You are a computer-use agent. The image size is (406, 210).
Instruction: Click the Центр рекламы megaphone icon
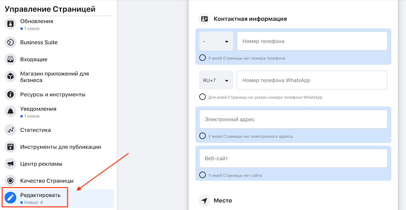tap(10, 164)
